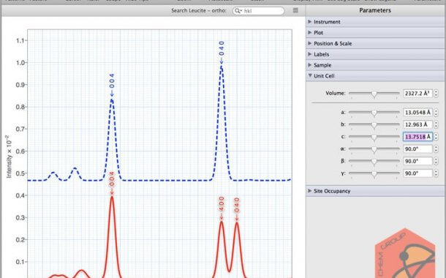Open the search magnifier options menu
The height and width of the screenshot is (278, 446).
[x=238, y=11]
